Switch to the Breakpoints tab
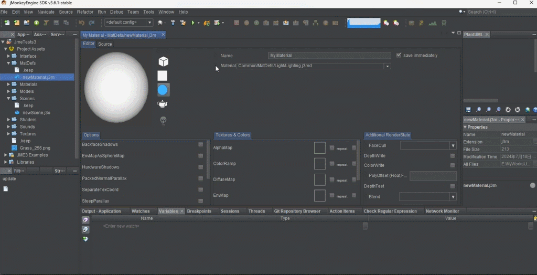537x275 pixels. (199, 211)
